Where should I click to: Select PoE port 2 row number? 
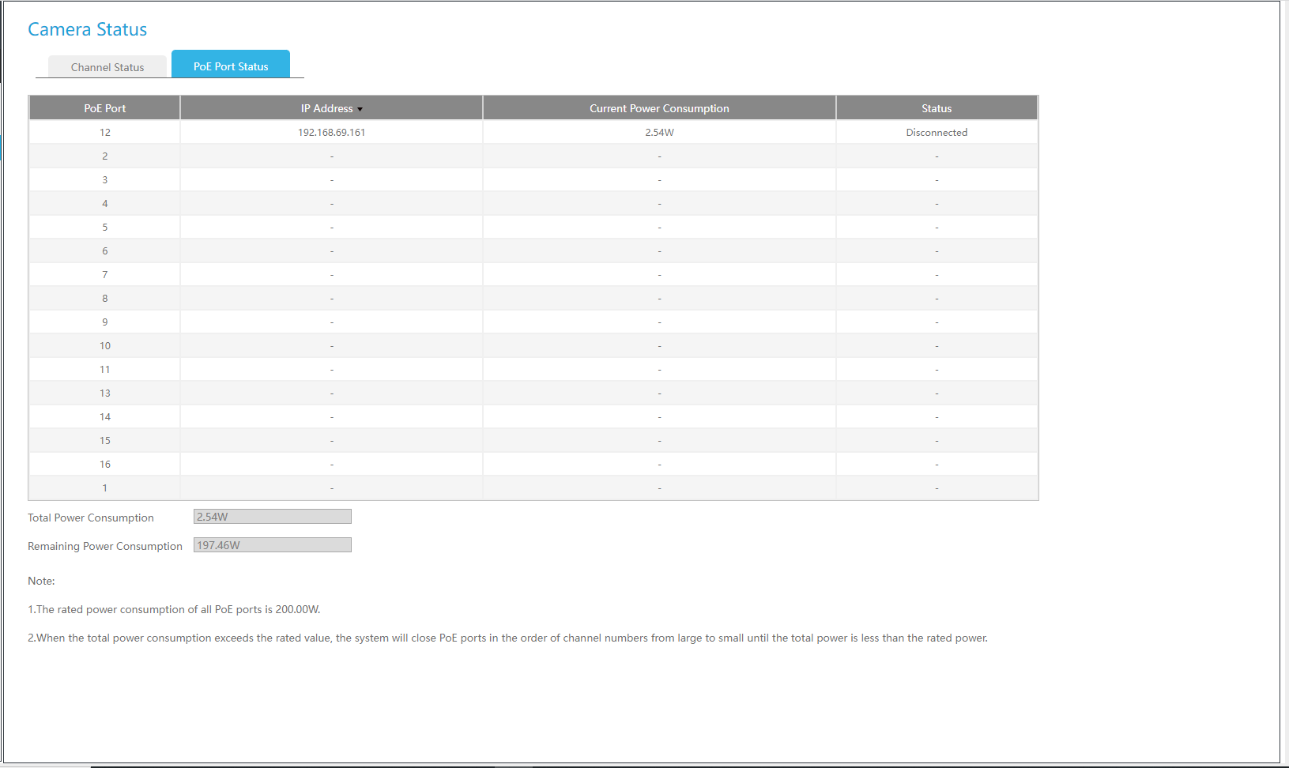[x=105, y=156]
